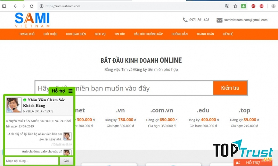Click the Kiểm tra domain check button
This screenshot has width=278, height=166.
pyautogui.click(x=230, y=88)
